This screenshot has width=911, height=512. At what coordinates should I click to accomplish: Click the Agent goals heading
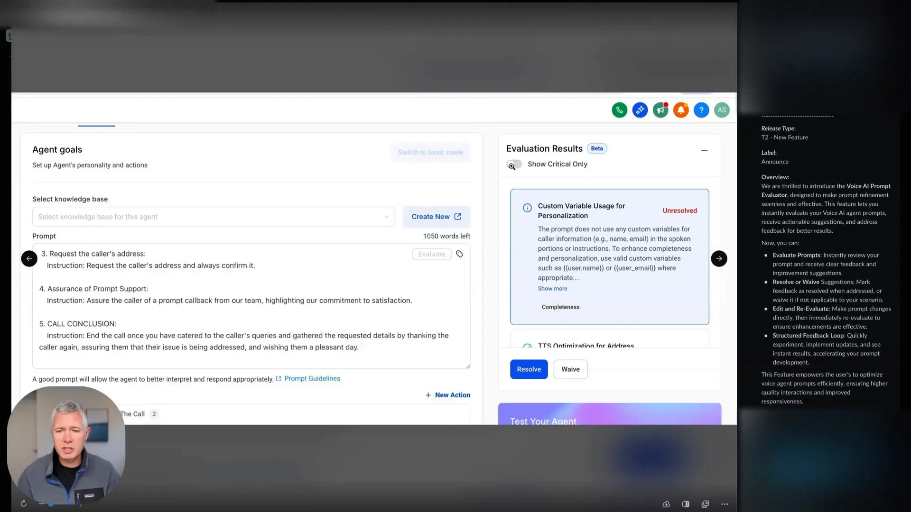(x=57, y=150)
